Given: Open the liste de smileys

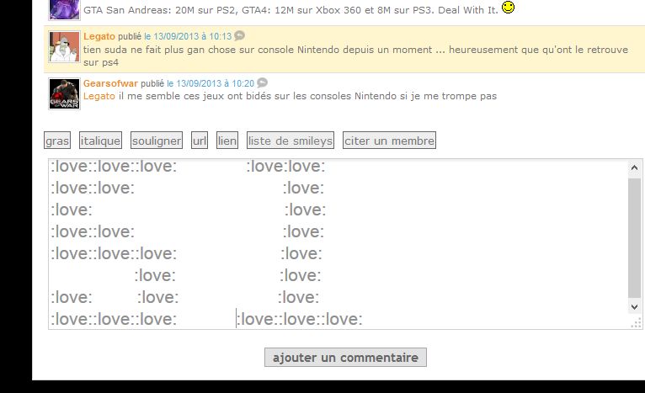Looking at the screenshot, I should pos(291,141).
